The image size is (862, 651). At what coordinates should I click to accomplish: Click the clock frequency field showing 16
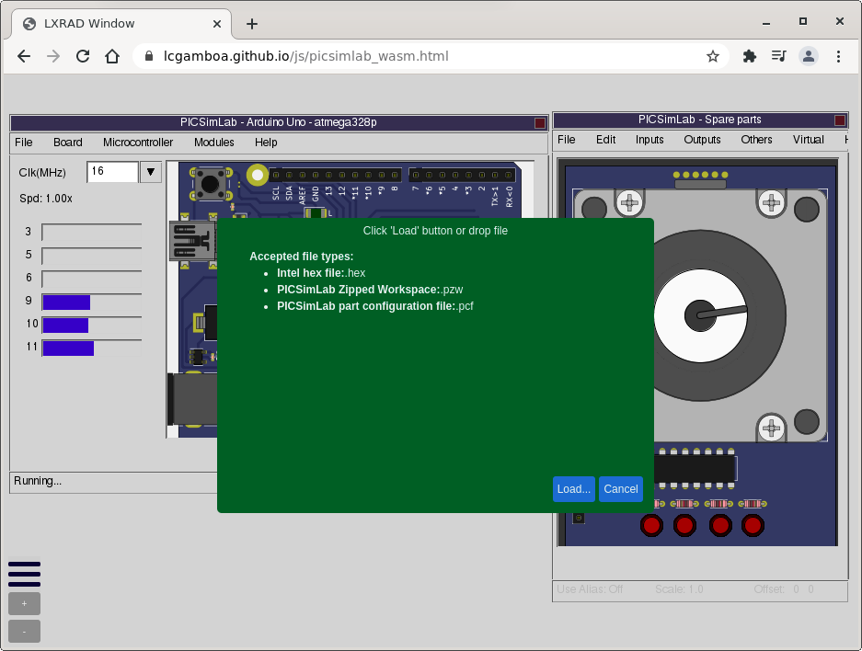pyautogui.click(x=112, y=172)
